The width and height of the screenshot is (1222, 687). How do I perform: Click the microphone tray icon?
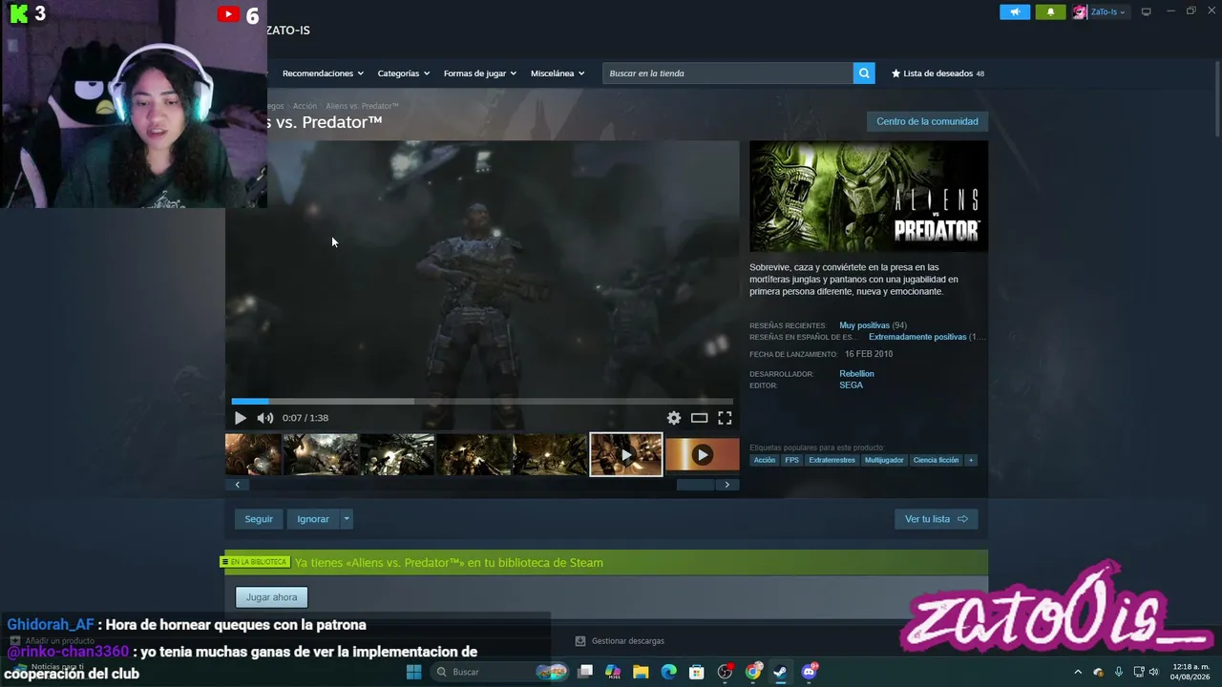(x=1118, y=672)
